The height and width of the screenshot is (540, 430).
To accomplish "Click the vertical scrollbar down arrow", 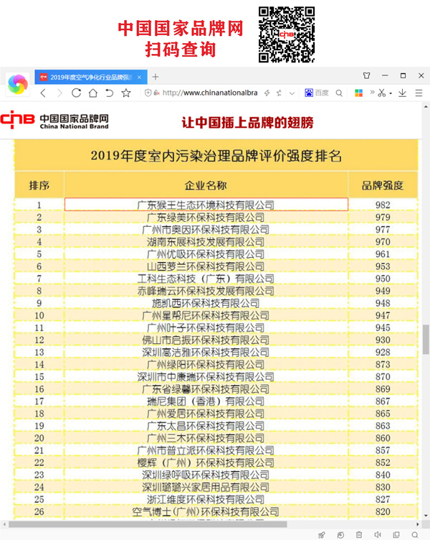I will (426, 516).
